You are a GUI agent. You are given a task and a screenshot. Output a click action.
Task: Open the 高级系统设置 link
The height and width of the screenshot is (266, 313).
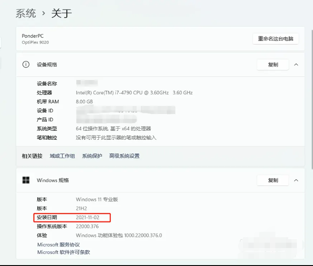[x=124, y=156]
